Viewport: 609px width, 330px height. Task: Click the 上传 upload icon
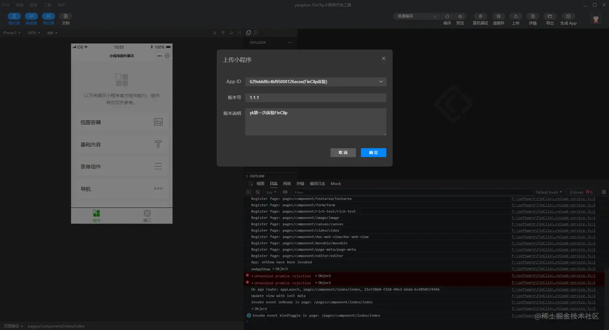[516, 17]
